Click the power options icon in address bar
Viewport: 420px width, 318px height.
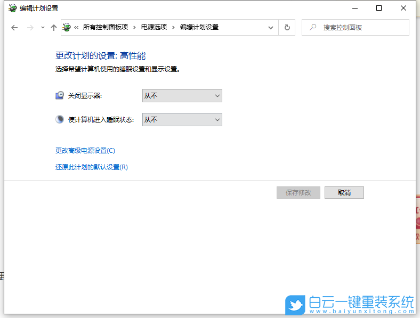click(x=67, y=27)
